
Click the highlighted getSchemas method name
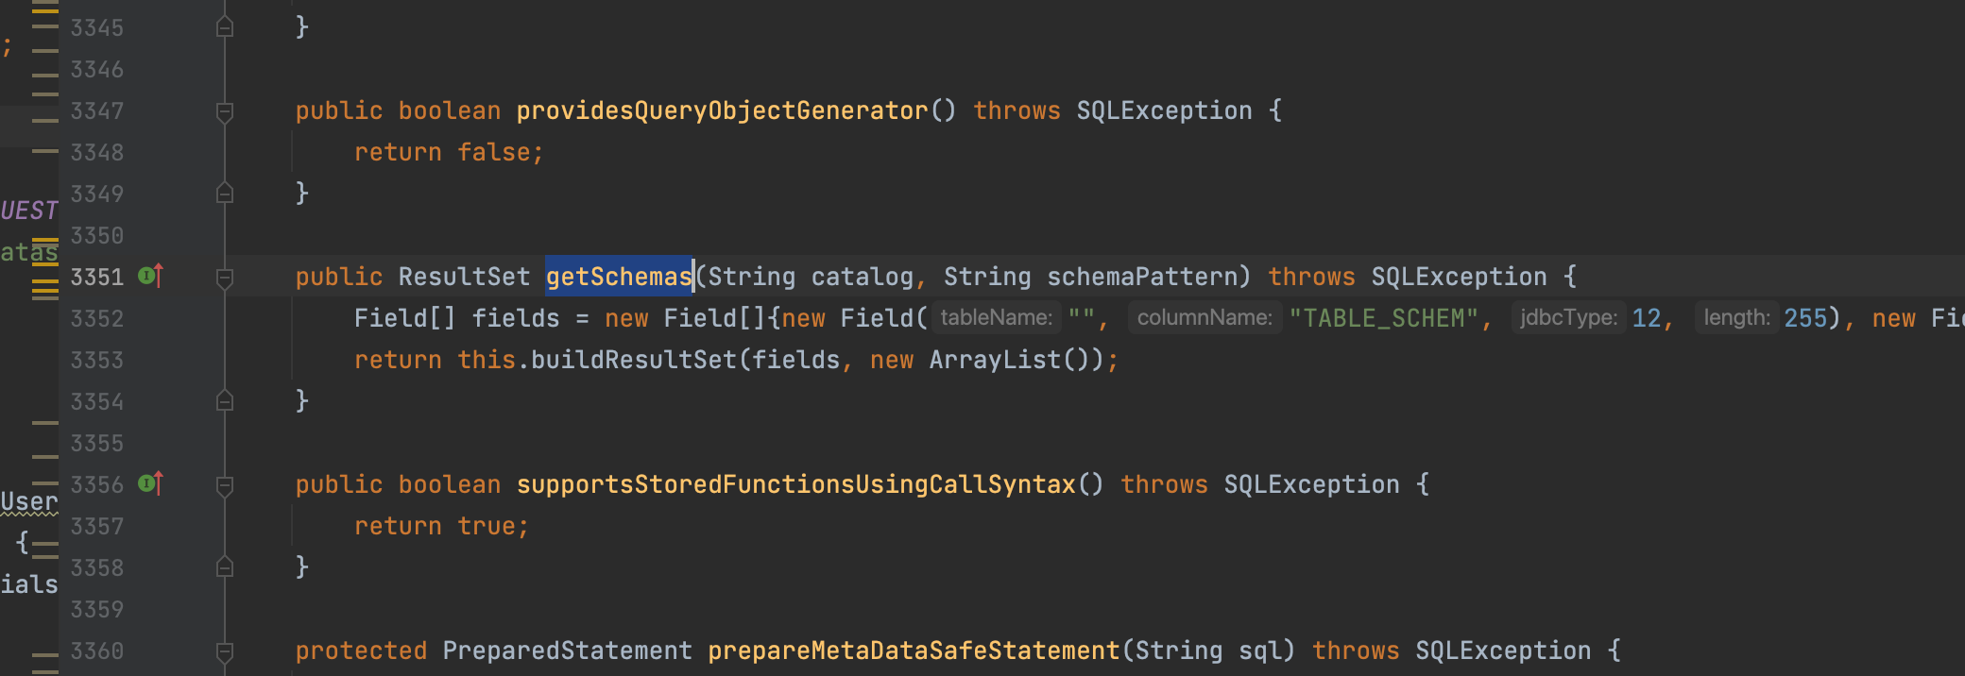pos(619,277)
